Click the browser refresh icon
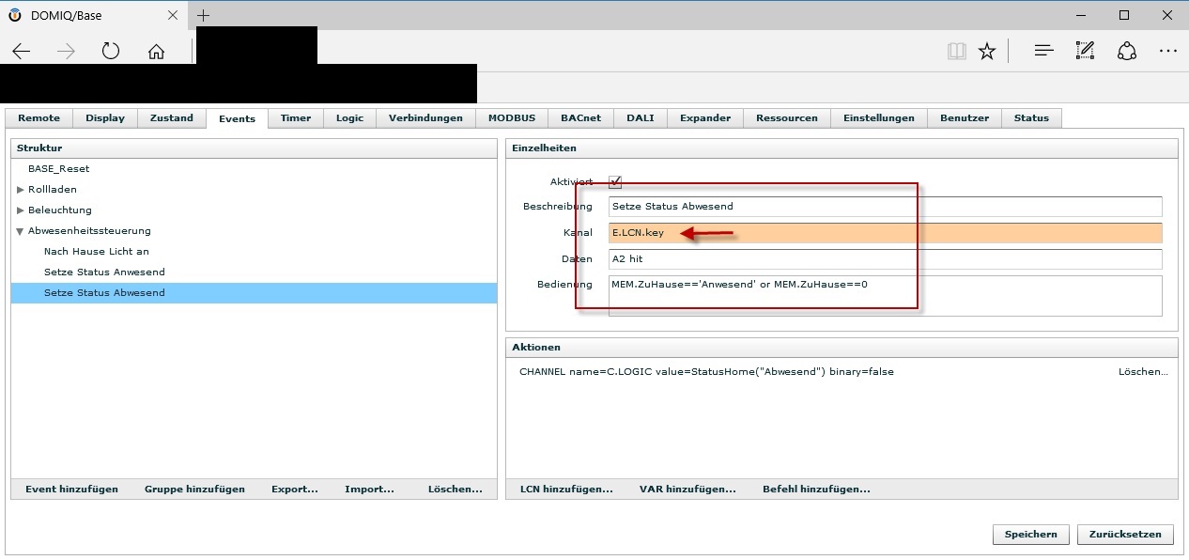Screen dimensions: 1189x560 pos(111,52)
